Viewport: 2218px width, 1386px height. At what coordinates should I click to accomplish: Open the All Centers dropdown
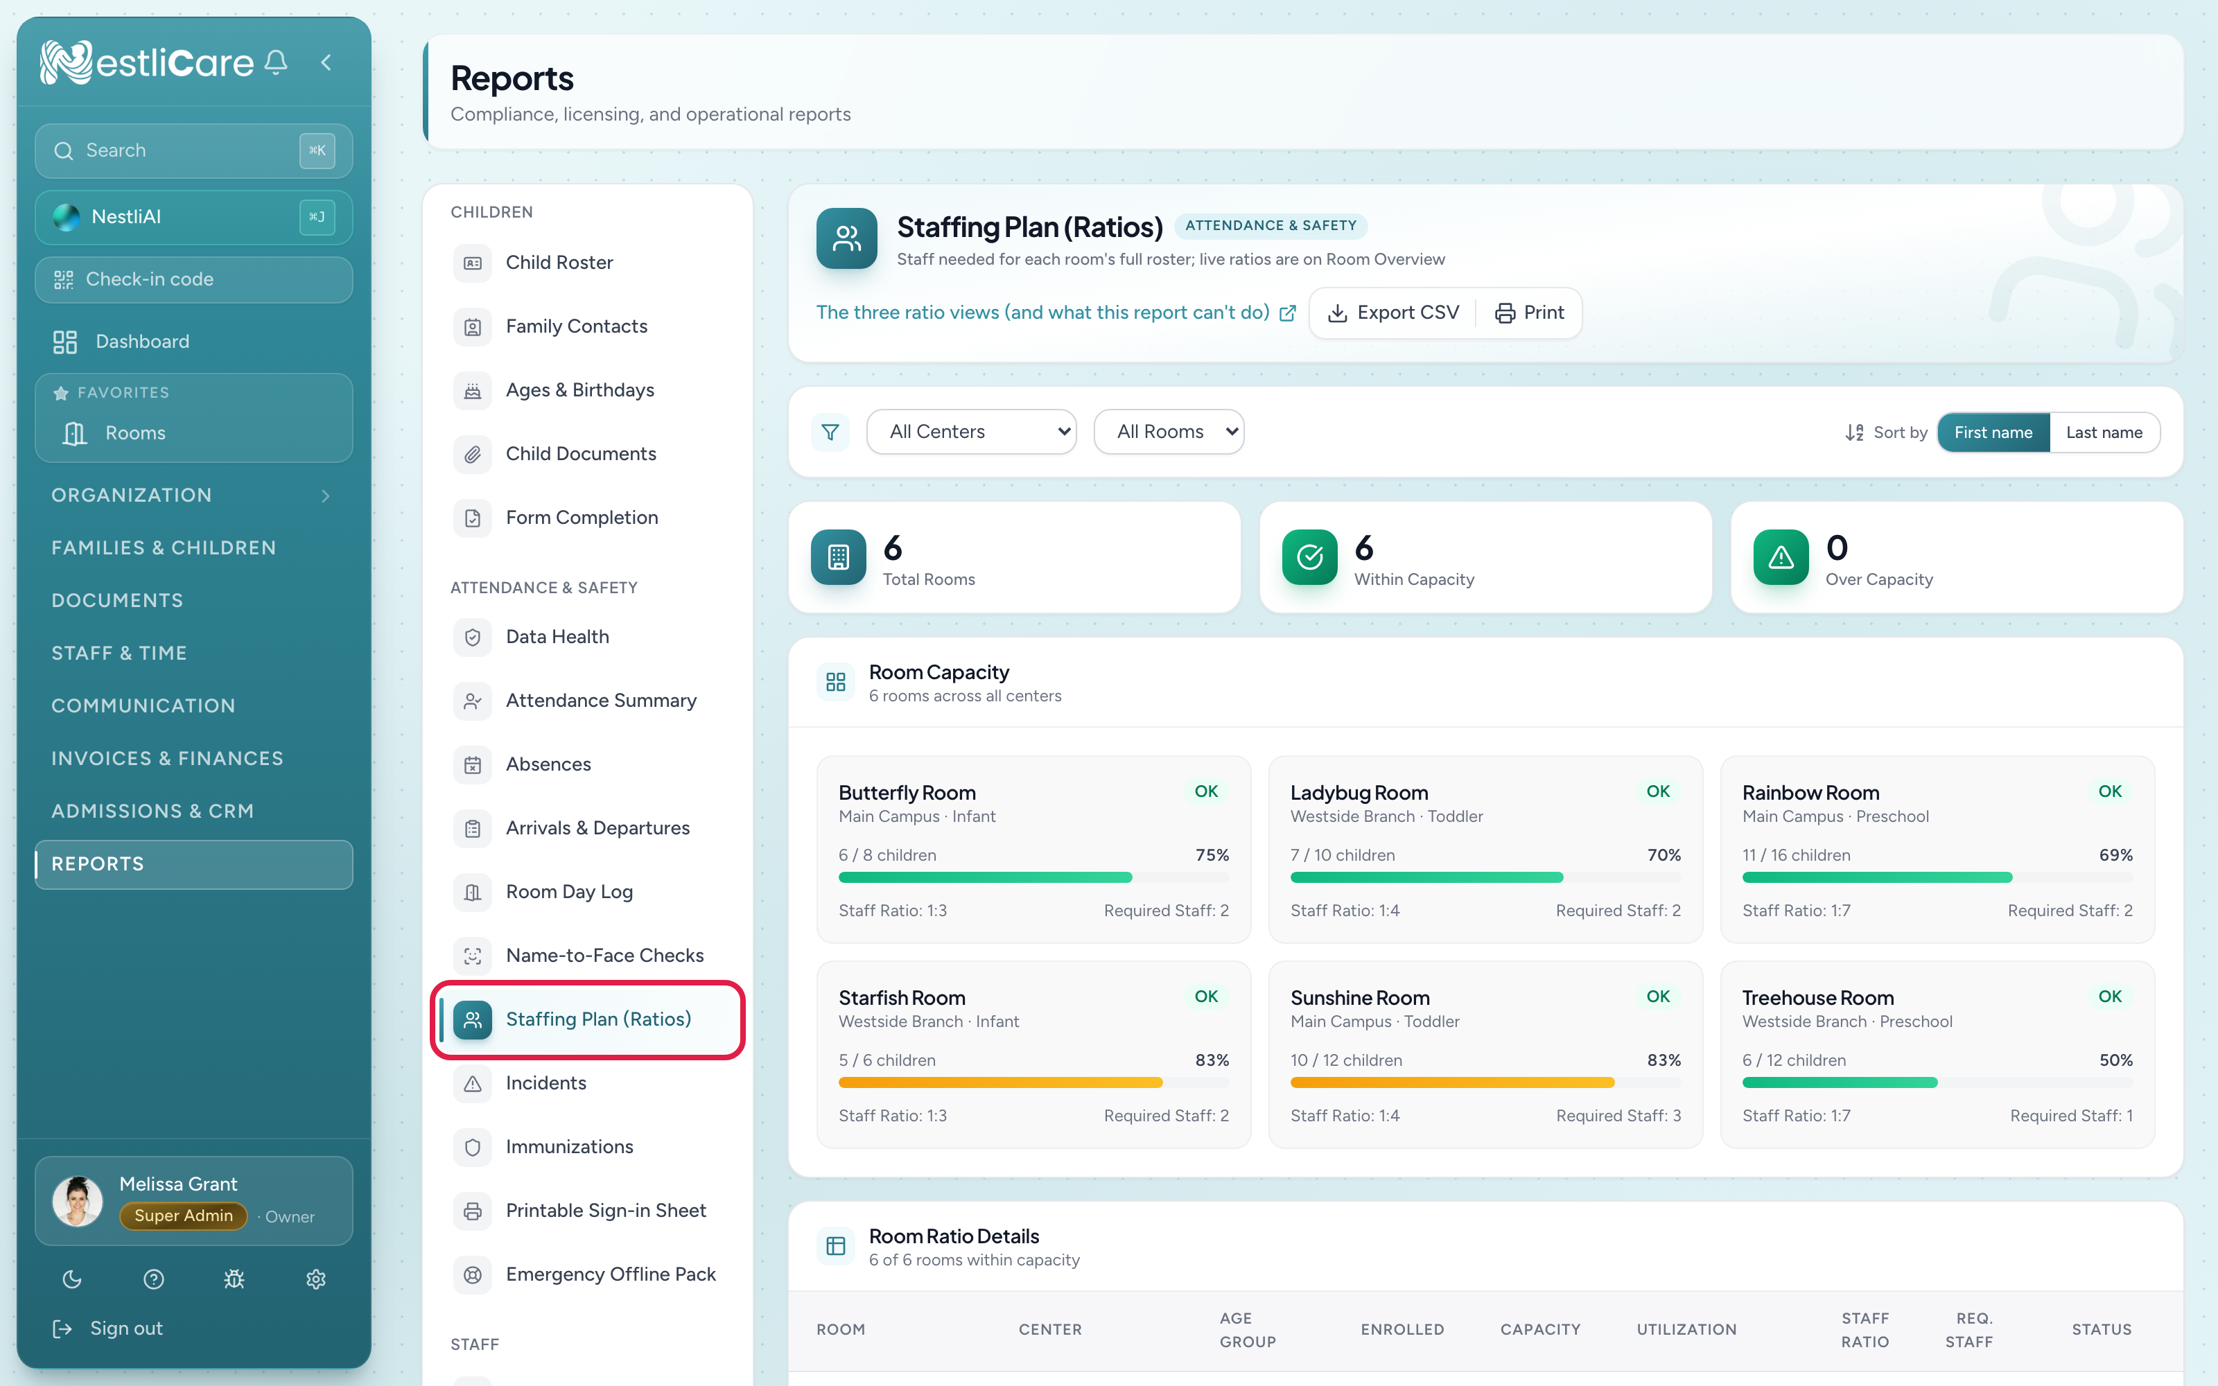tap(972, 432)
